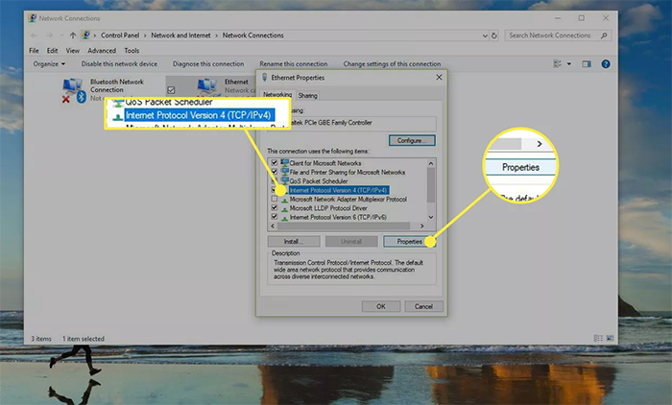Select the Ethernet adapter icon
672x405 pixels.
point(207,87)
